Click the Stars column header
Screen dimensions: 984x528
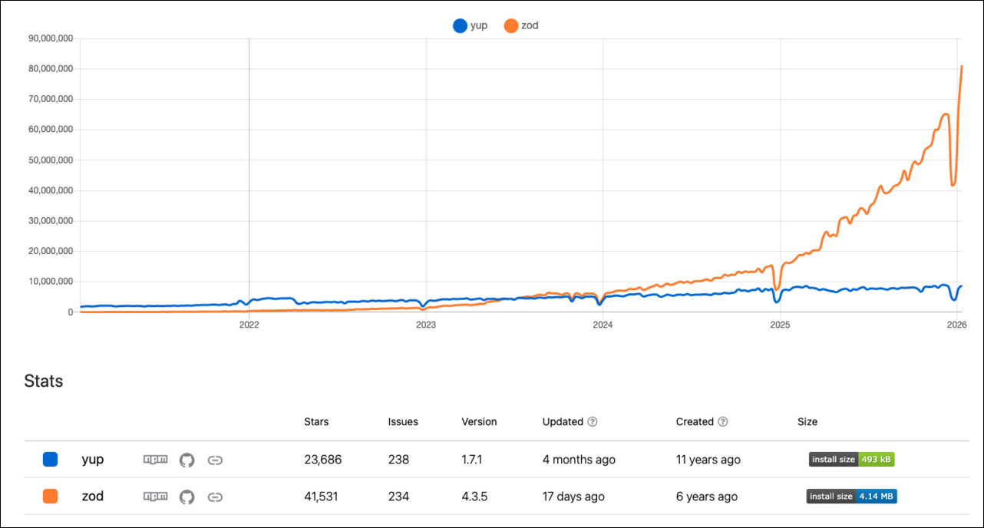click(316, 422)
